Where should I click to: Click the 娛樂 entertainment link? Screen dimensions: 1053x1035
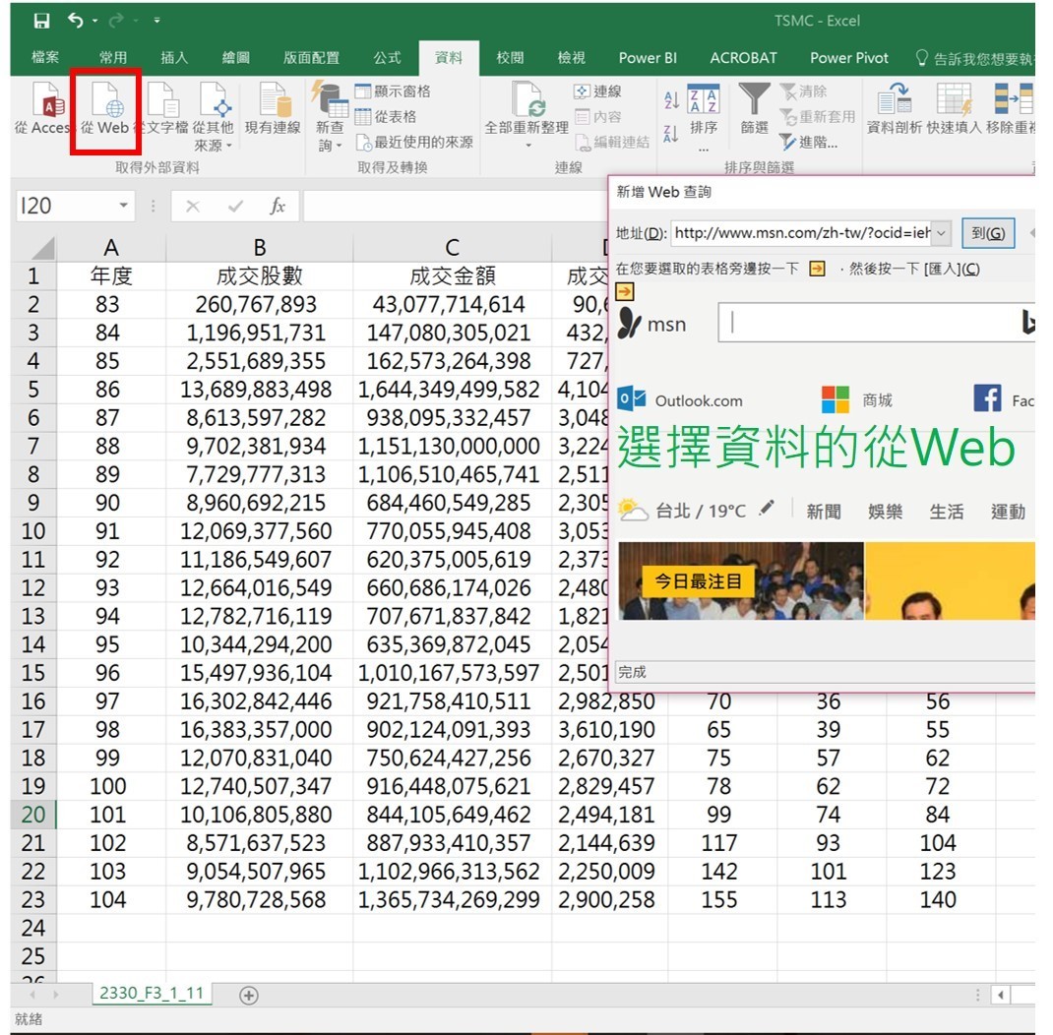click(x=885, y=512)
